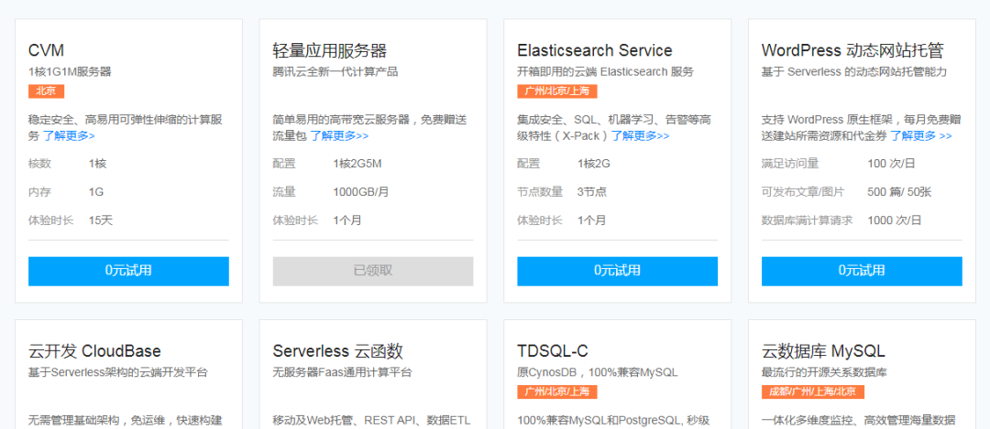Click the 1核1G1M服务器 subtitle
The image size is (990, 429).
[x=70, y=72]
